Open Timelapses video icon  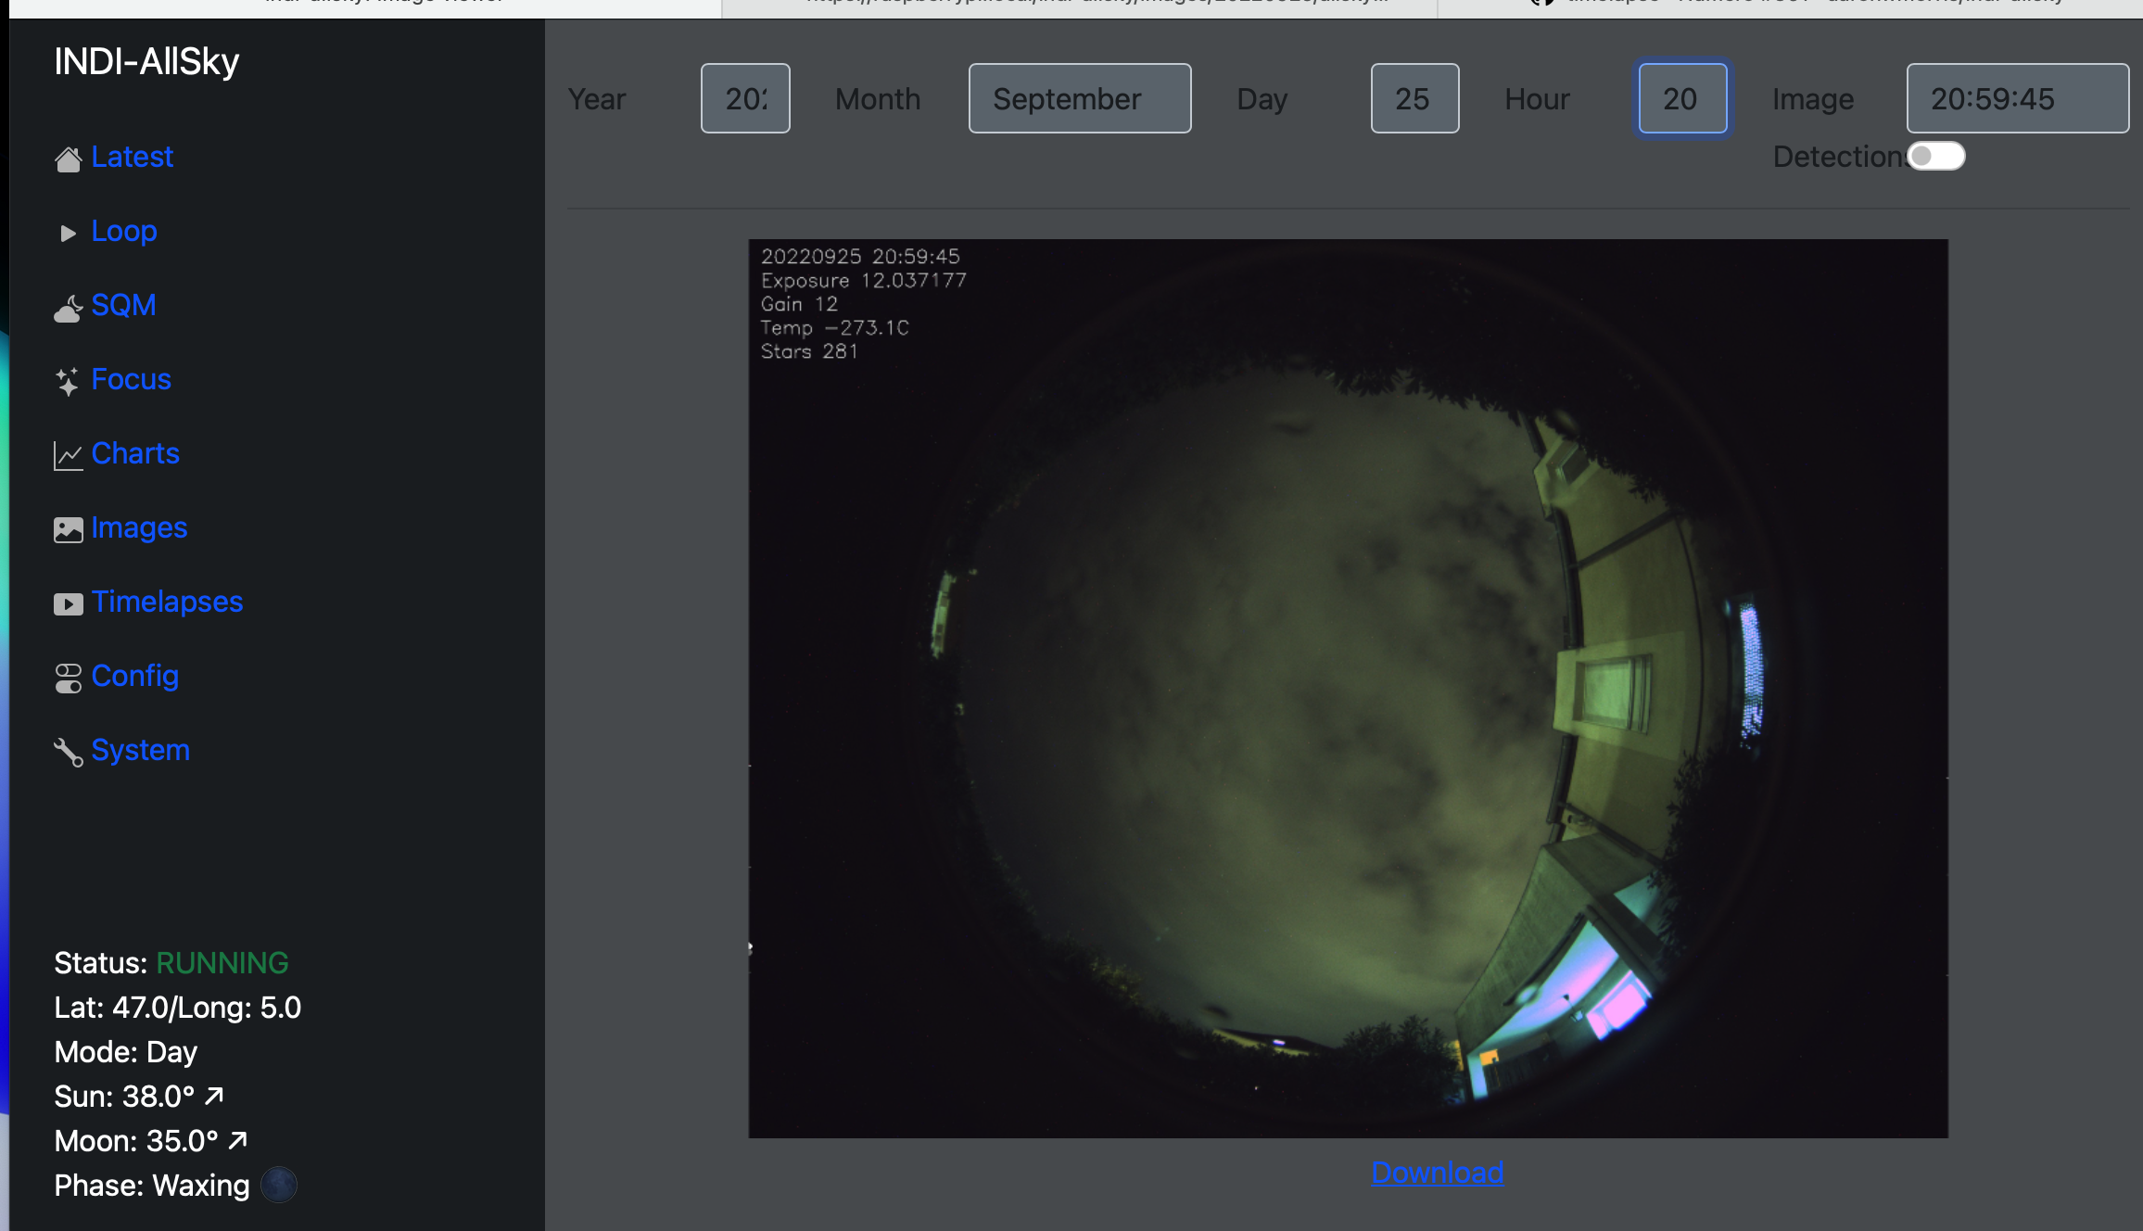(68, 603)
